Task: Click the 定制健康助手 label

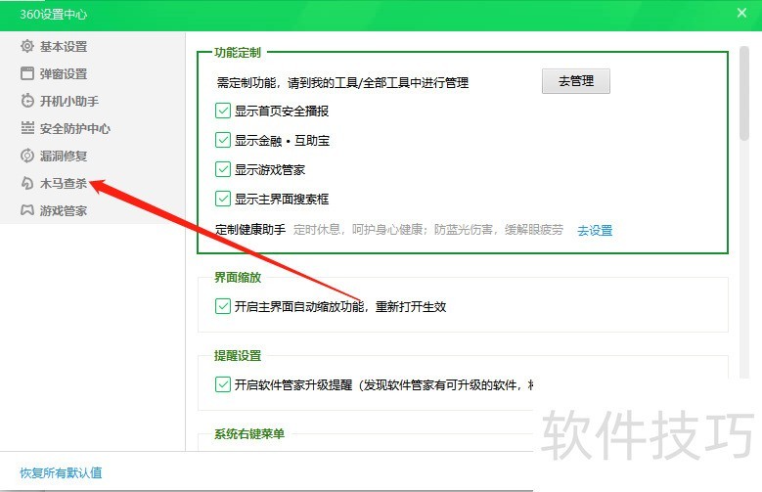Action: click(250, 230)
